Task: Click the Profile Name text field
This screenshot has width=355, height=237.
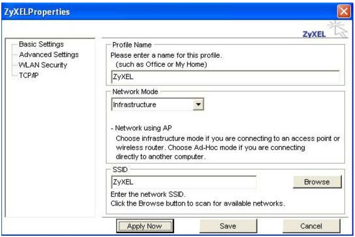Action: pos(225,77)
